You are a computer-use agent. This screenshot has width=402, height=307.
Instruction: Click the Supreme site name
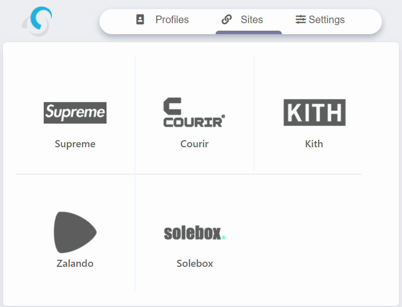75,144
